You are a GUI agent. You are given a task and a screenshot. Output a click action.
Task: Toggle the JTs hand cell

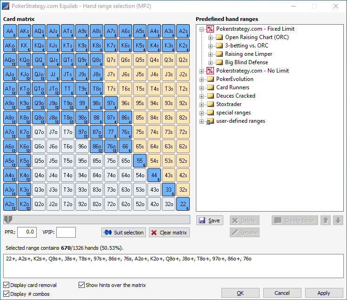point(68,74)
